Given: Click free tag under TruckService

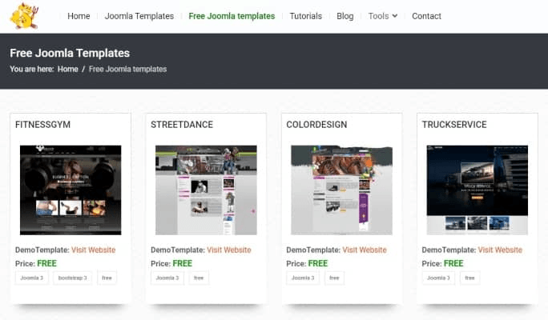Looking at the screenshot, I should tap(470, 278).
